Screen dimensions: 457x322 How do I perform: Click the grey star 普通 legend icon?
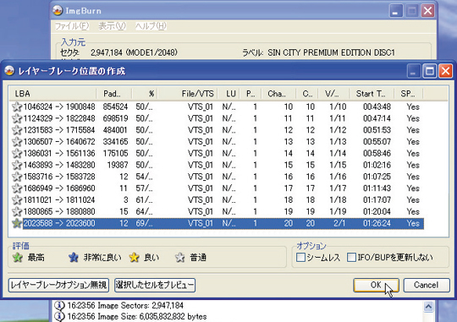click(x=180, y=258)
